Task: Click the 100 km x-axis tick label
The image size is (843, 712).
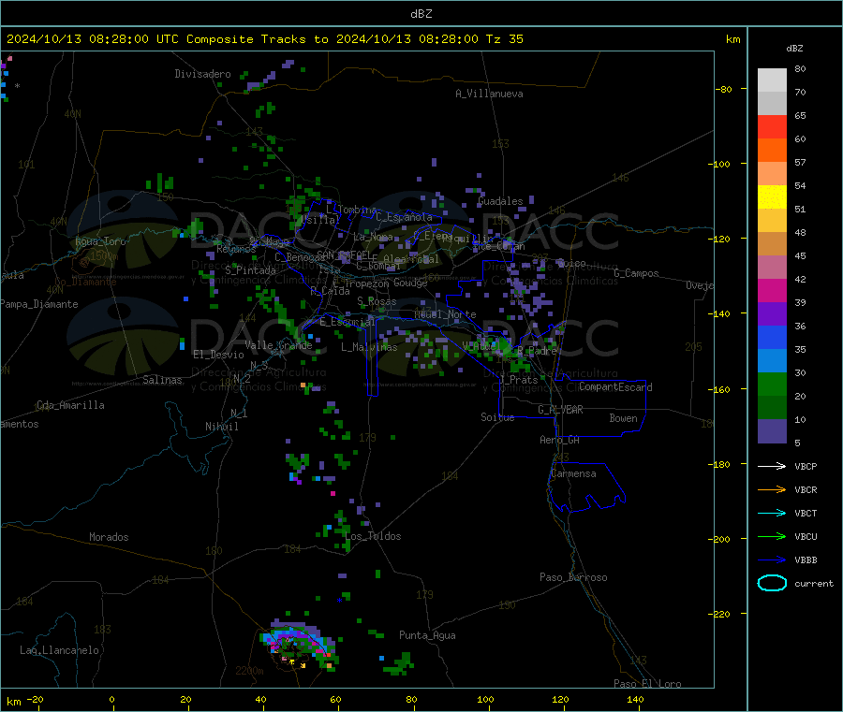Action: click(485, 699)
